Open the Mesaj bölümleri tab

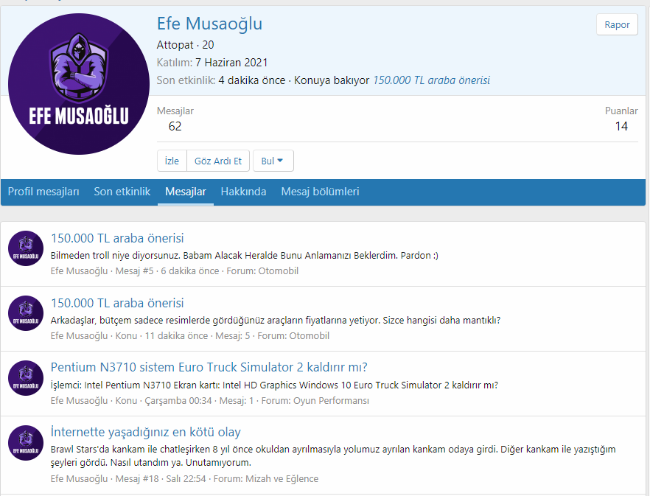coord(320,192)
